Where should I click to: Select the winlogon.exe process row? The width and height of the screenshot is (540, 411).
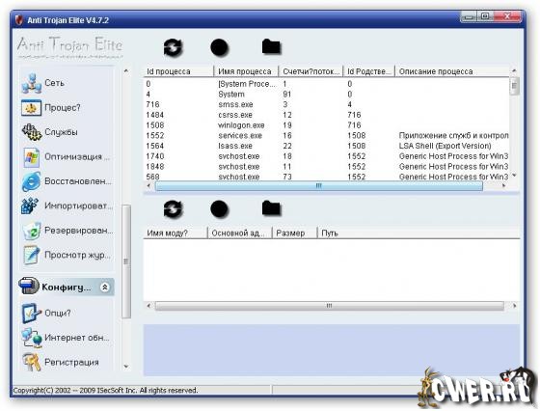326,125
